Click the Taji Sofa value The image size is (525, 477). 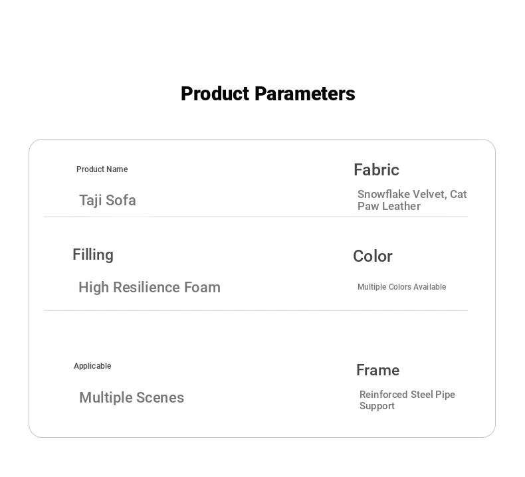(108, 200)
